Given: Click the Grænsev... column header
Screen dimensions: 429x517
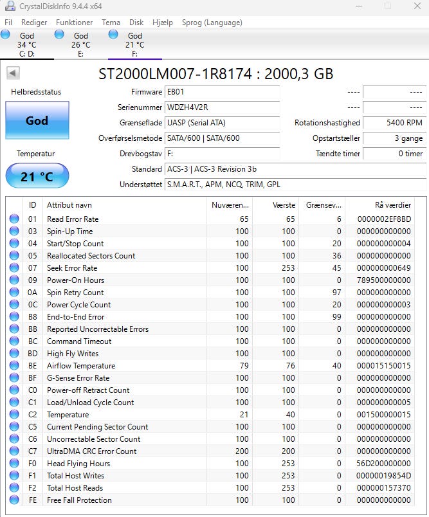Looking at the screenshot, I should (x=322, y=205).
